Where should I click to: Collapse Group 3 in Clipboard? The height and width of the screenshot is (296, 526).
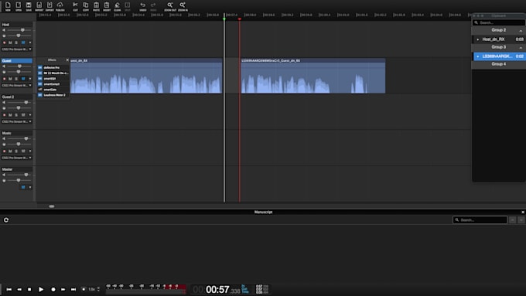click(521, 48)
